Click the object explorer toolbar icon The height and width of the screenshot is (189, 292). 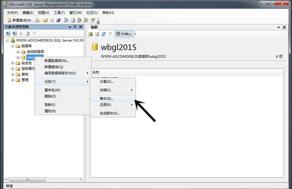click(x=80, y=20)
